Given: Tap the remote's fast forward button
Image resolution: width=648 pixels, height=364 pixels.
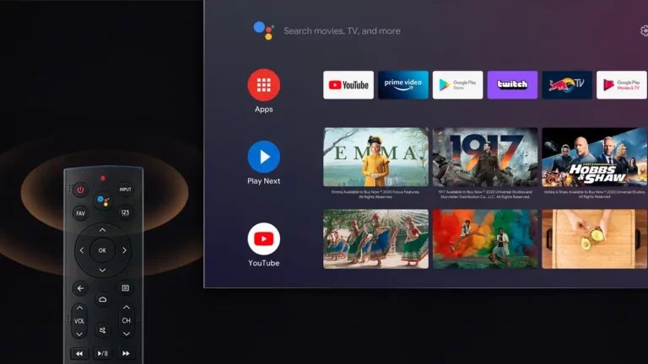Looking at the screenshot, I should click(126, 354).
